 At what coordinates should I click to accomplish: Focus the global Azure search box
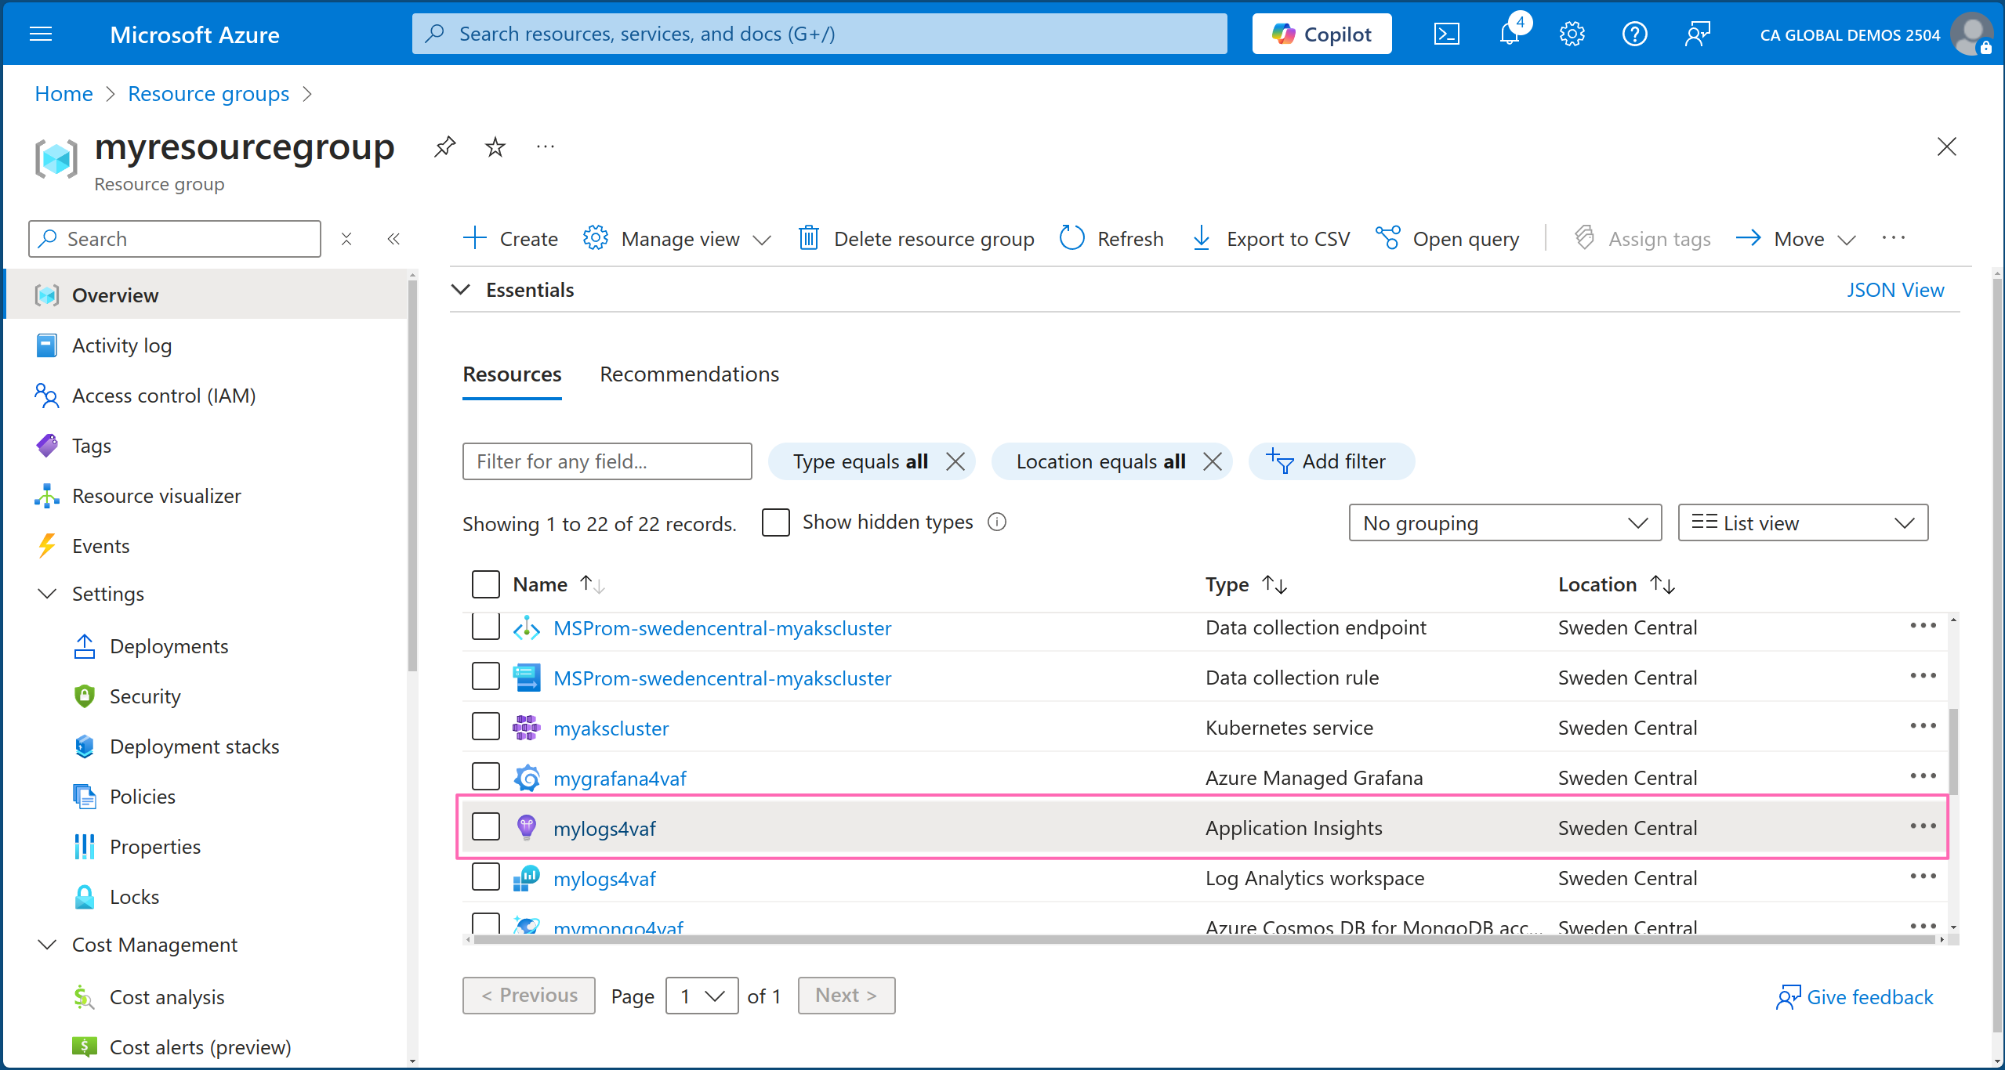point(819,34)
